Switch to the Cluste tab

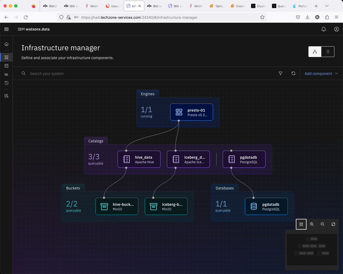[259, 6]
